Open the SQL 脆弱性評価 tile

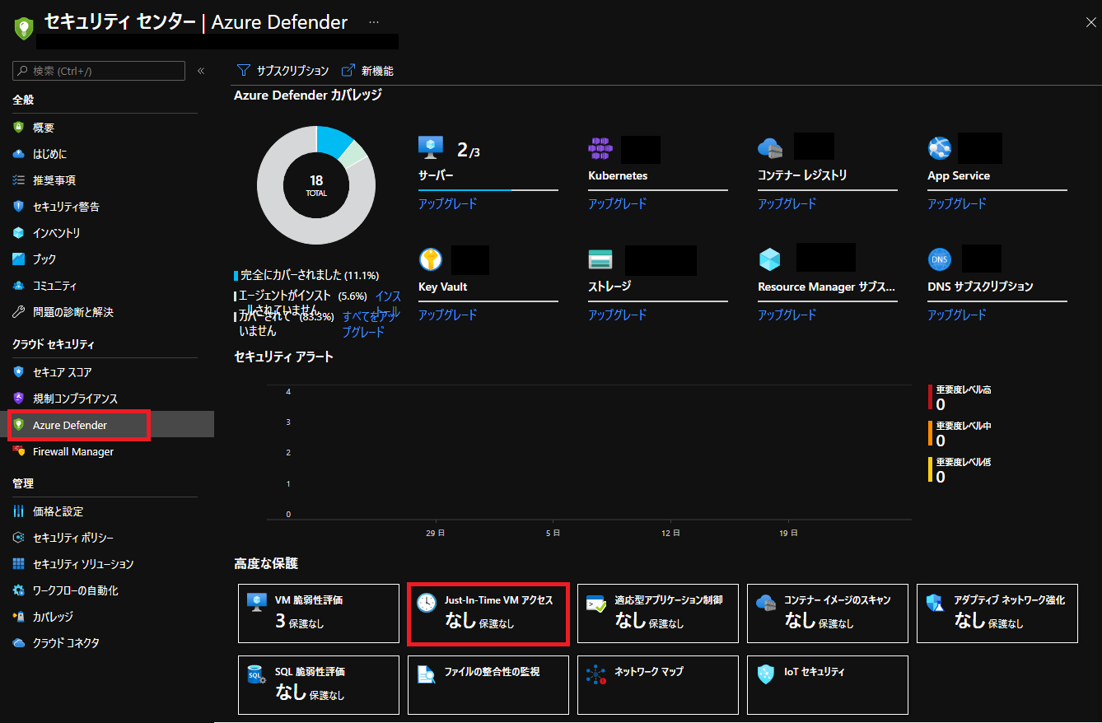pyautogui.click(x=319, y=684)
